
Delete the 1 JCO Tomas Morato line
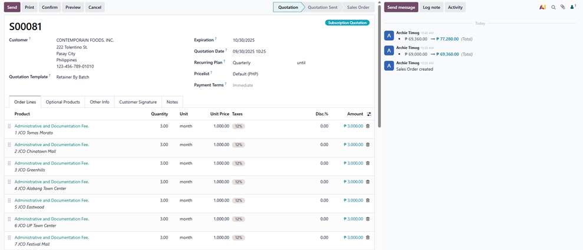(x=368, y=126)
